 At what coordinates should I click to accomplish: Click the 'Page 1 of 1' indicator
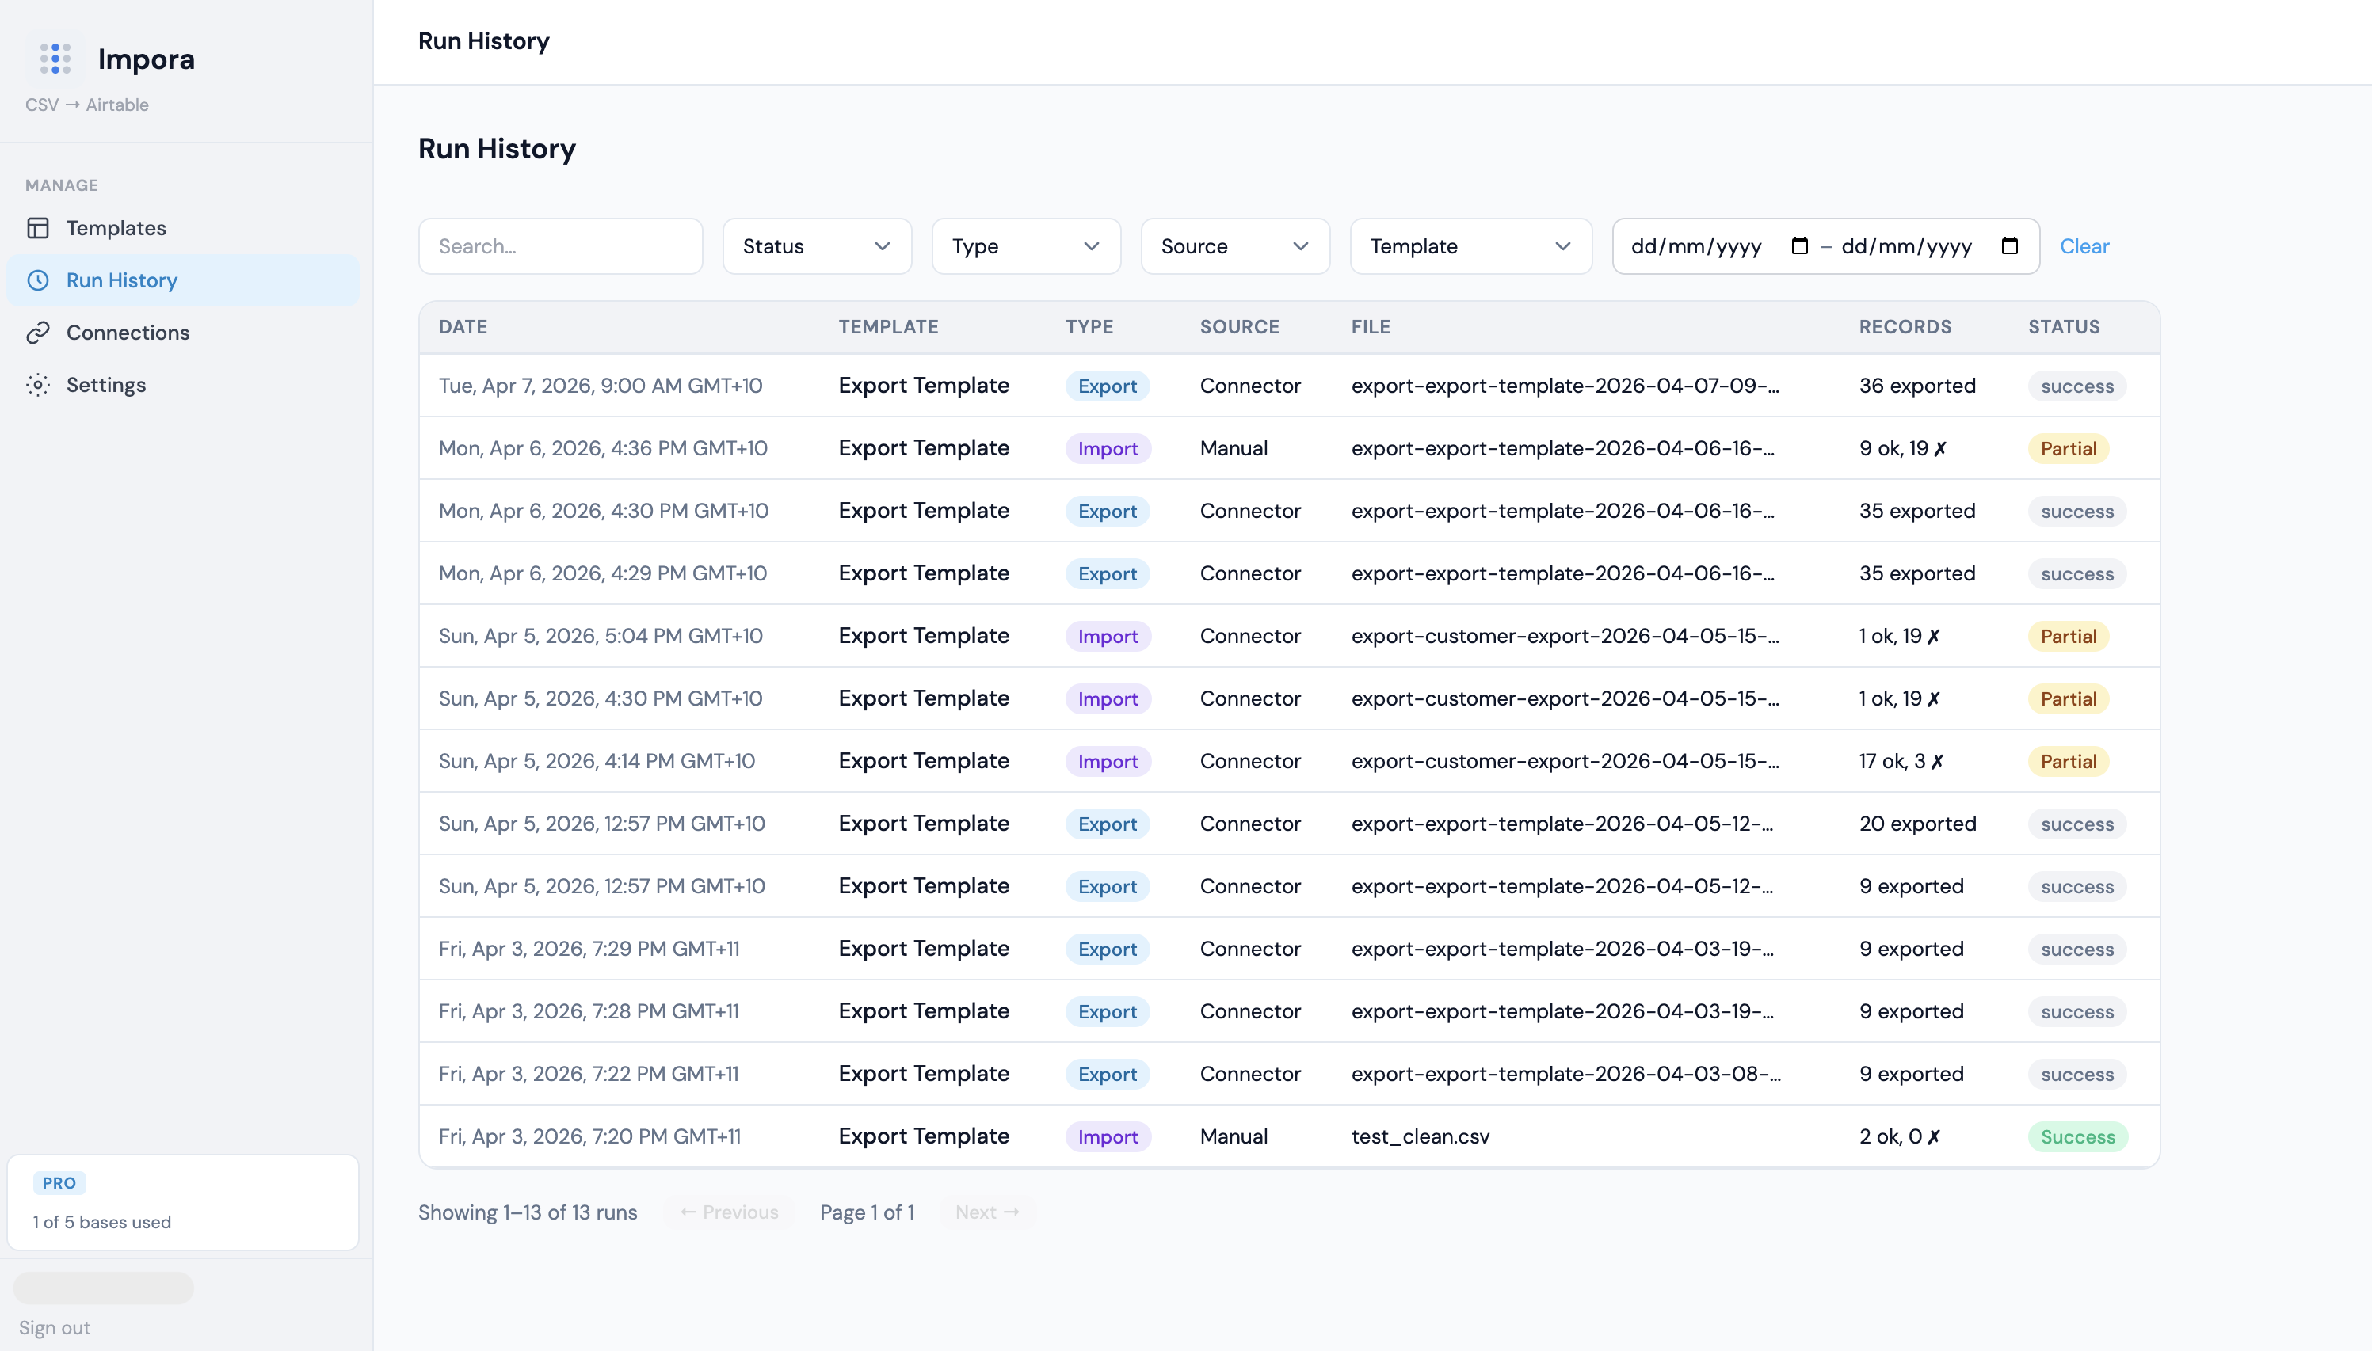[867, 1212]
